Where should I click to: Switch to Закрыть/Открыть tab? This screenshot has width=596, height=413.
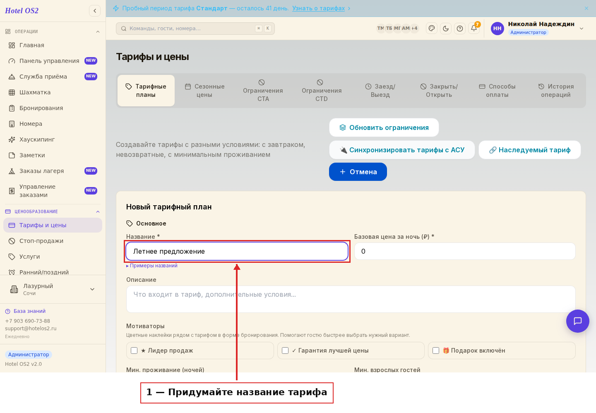(x=439, y=91)
